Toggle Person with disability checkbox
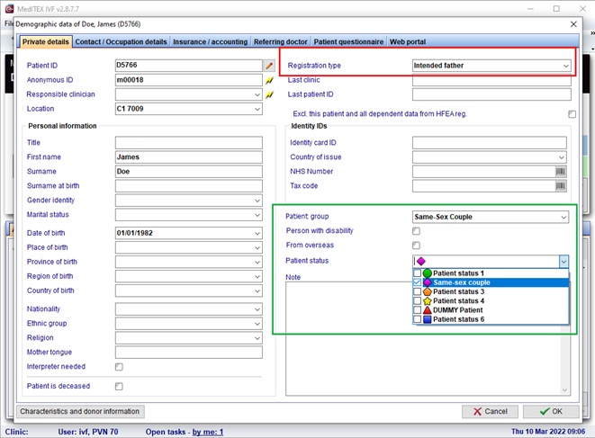The width and height of the screenshot is (595, 438). click(416, 231)
